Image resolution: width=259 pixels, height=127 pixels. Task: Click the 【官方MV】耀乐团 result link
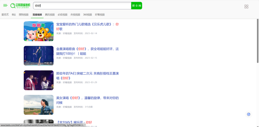pos(74,122)
